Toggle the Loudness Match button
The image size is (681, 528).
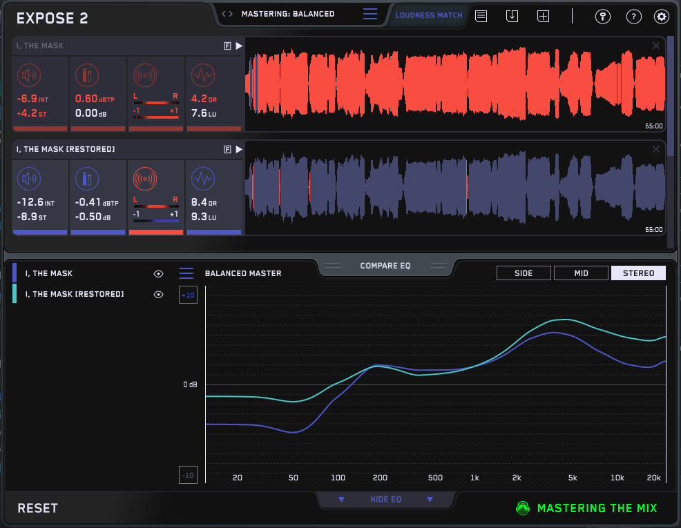tap(429, 15)
